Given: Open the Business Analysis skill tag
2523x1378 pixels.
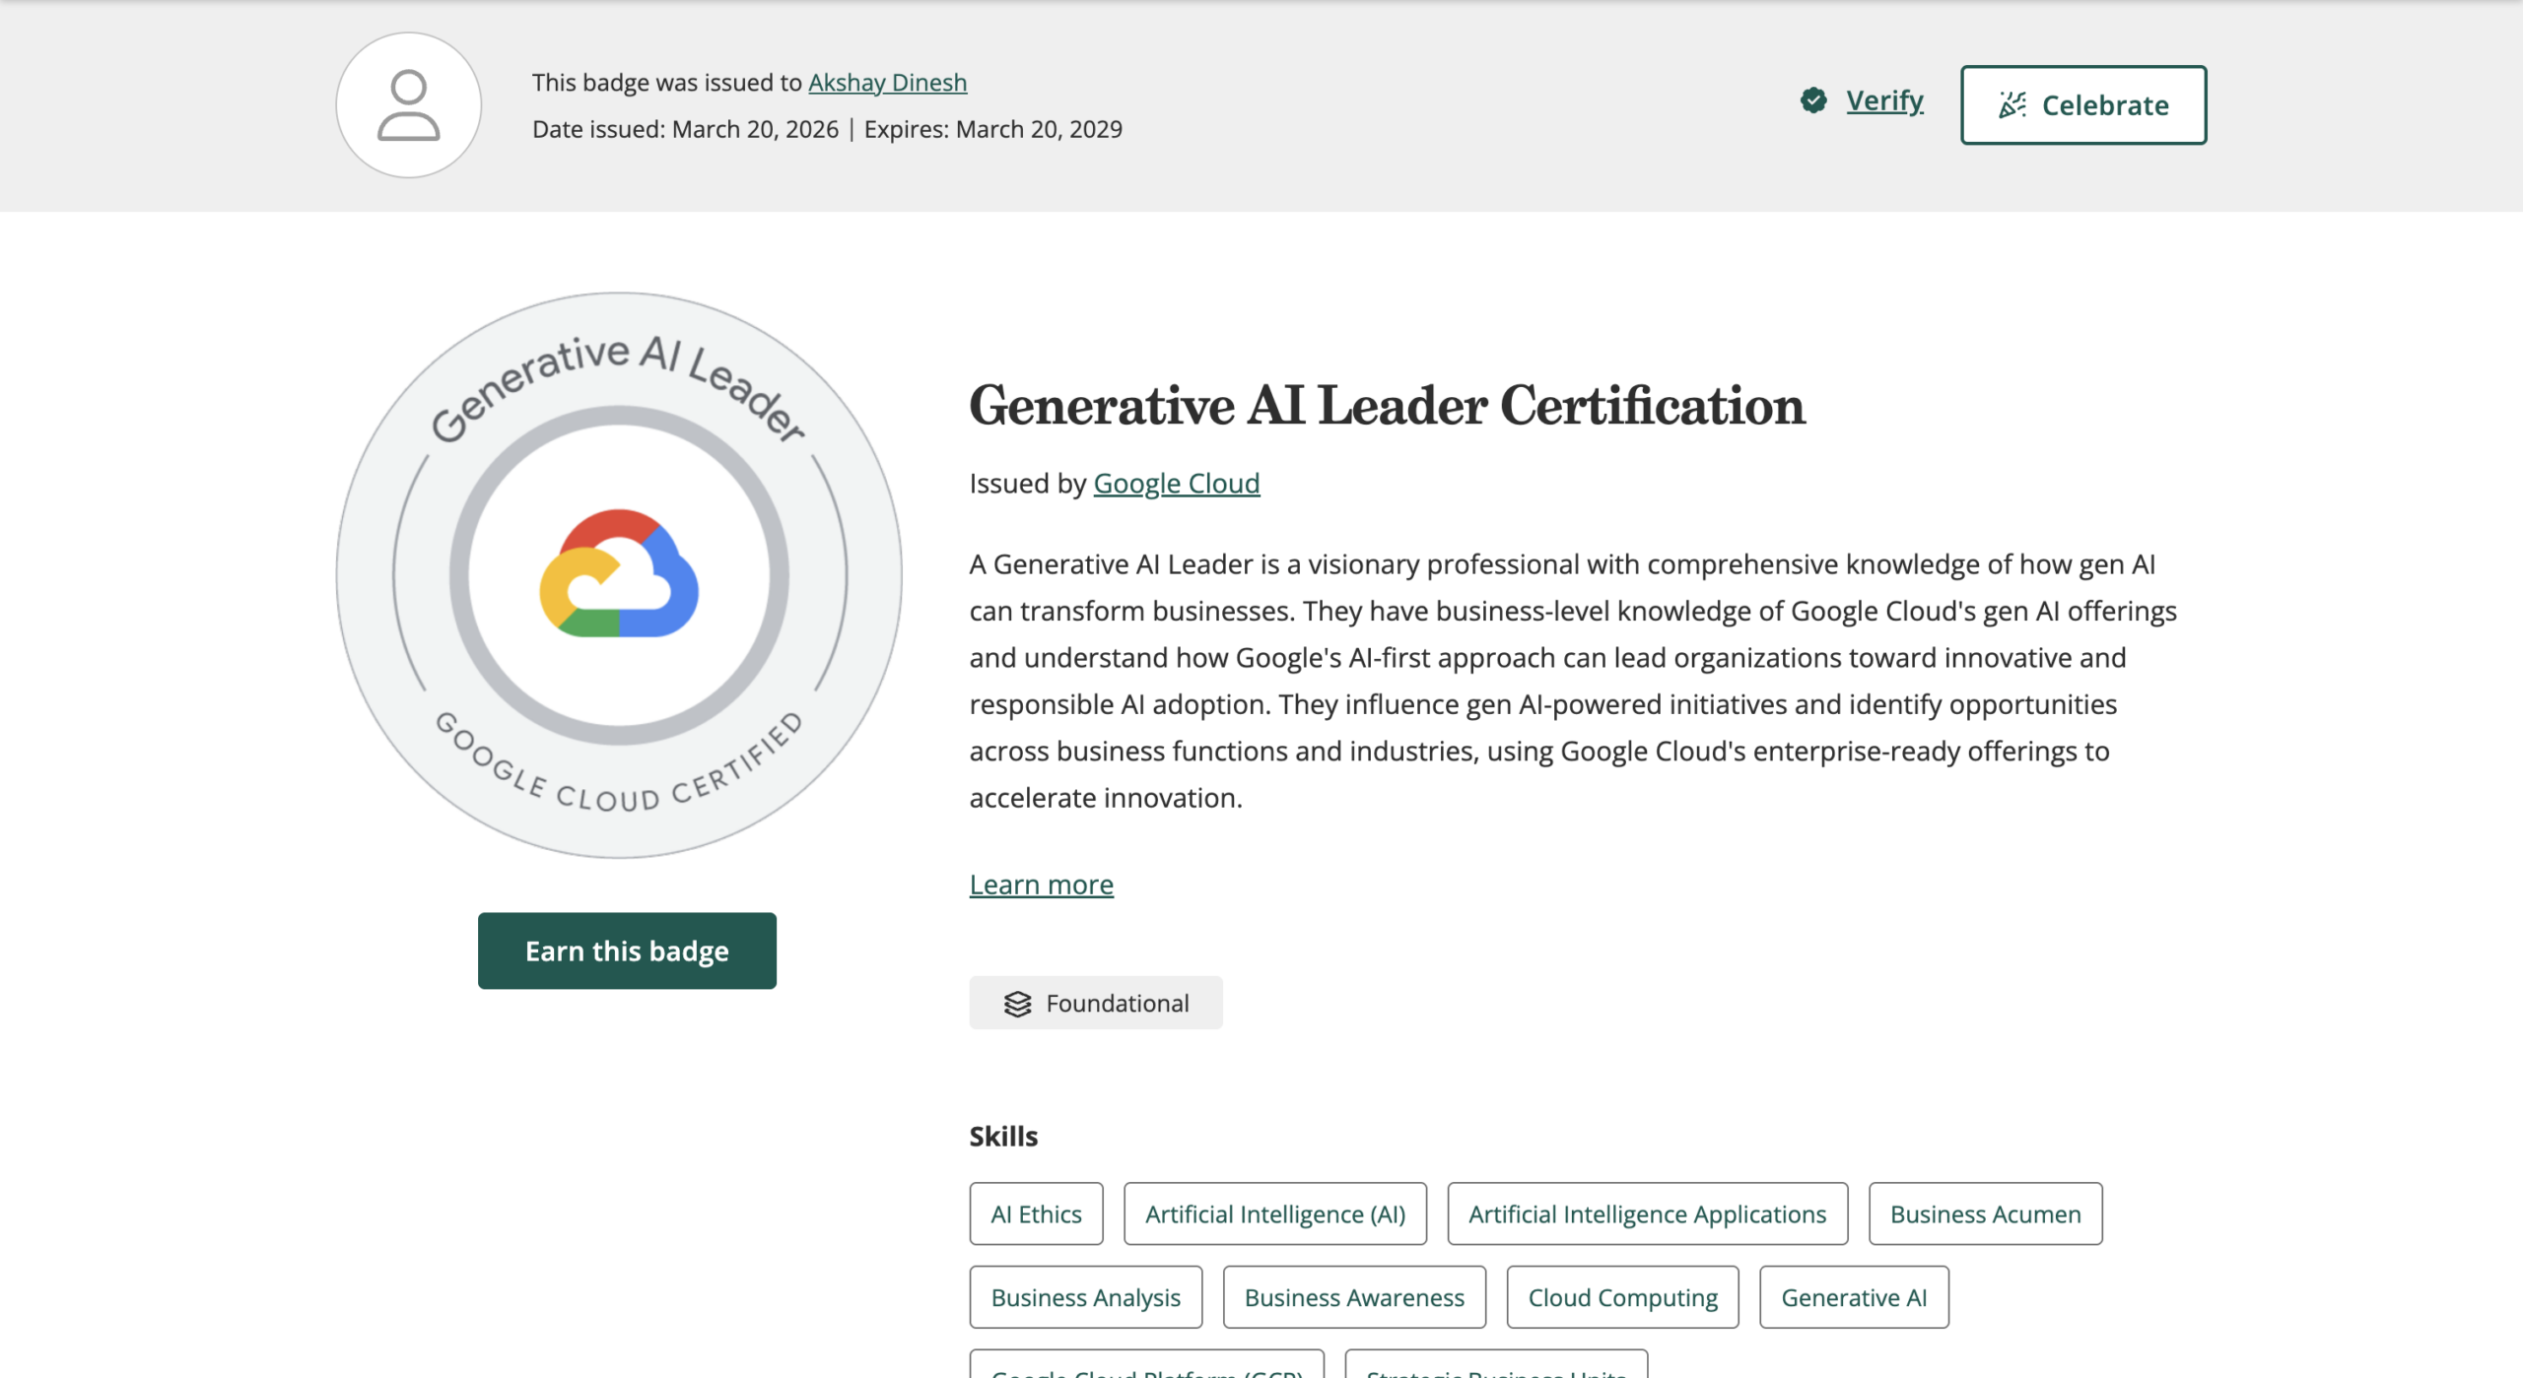Looking at the screenshot, I should (x=1085, y=1297).
